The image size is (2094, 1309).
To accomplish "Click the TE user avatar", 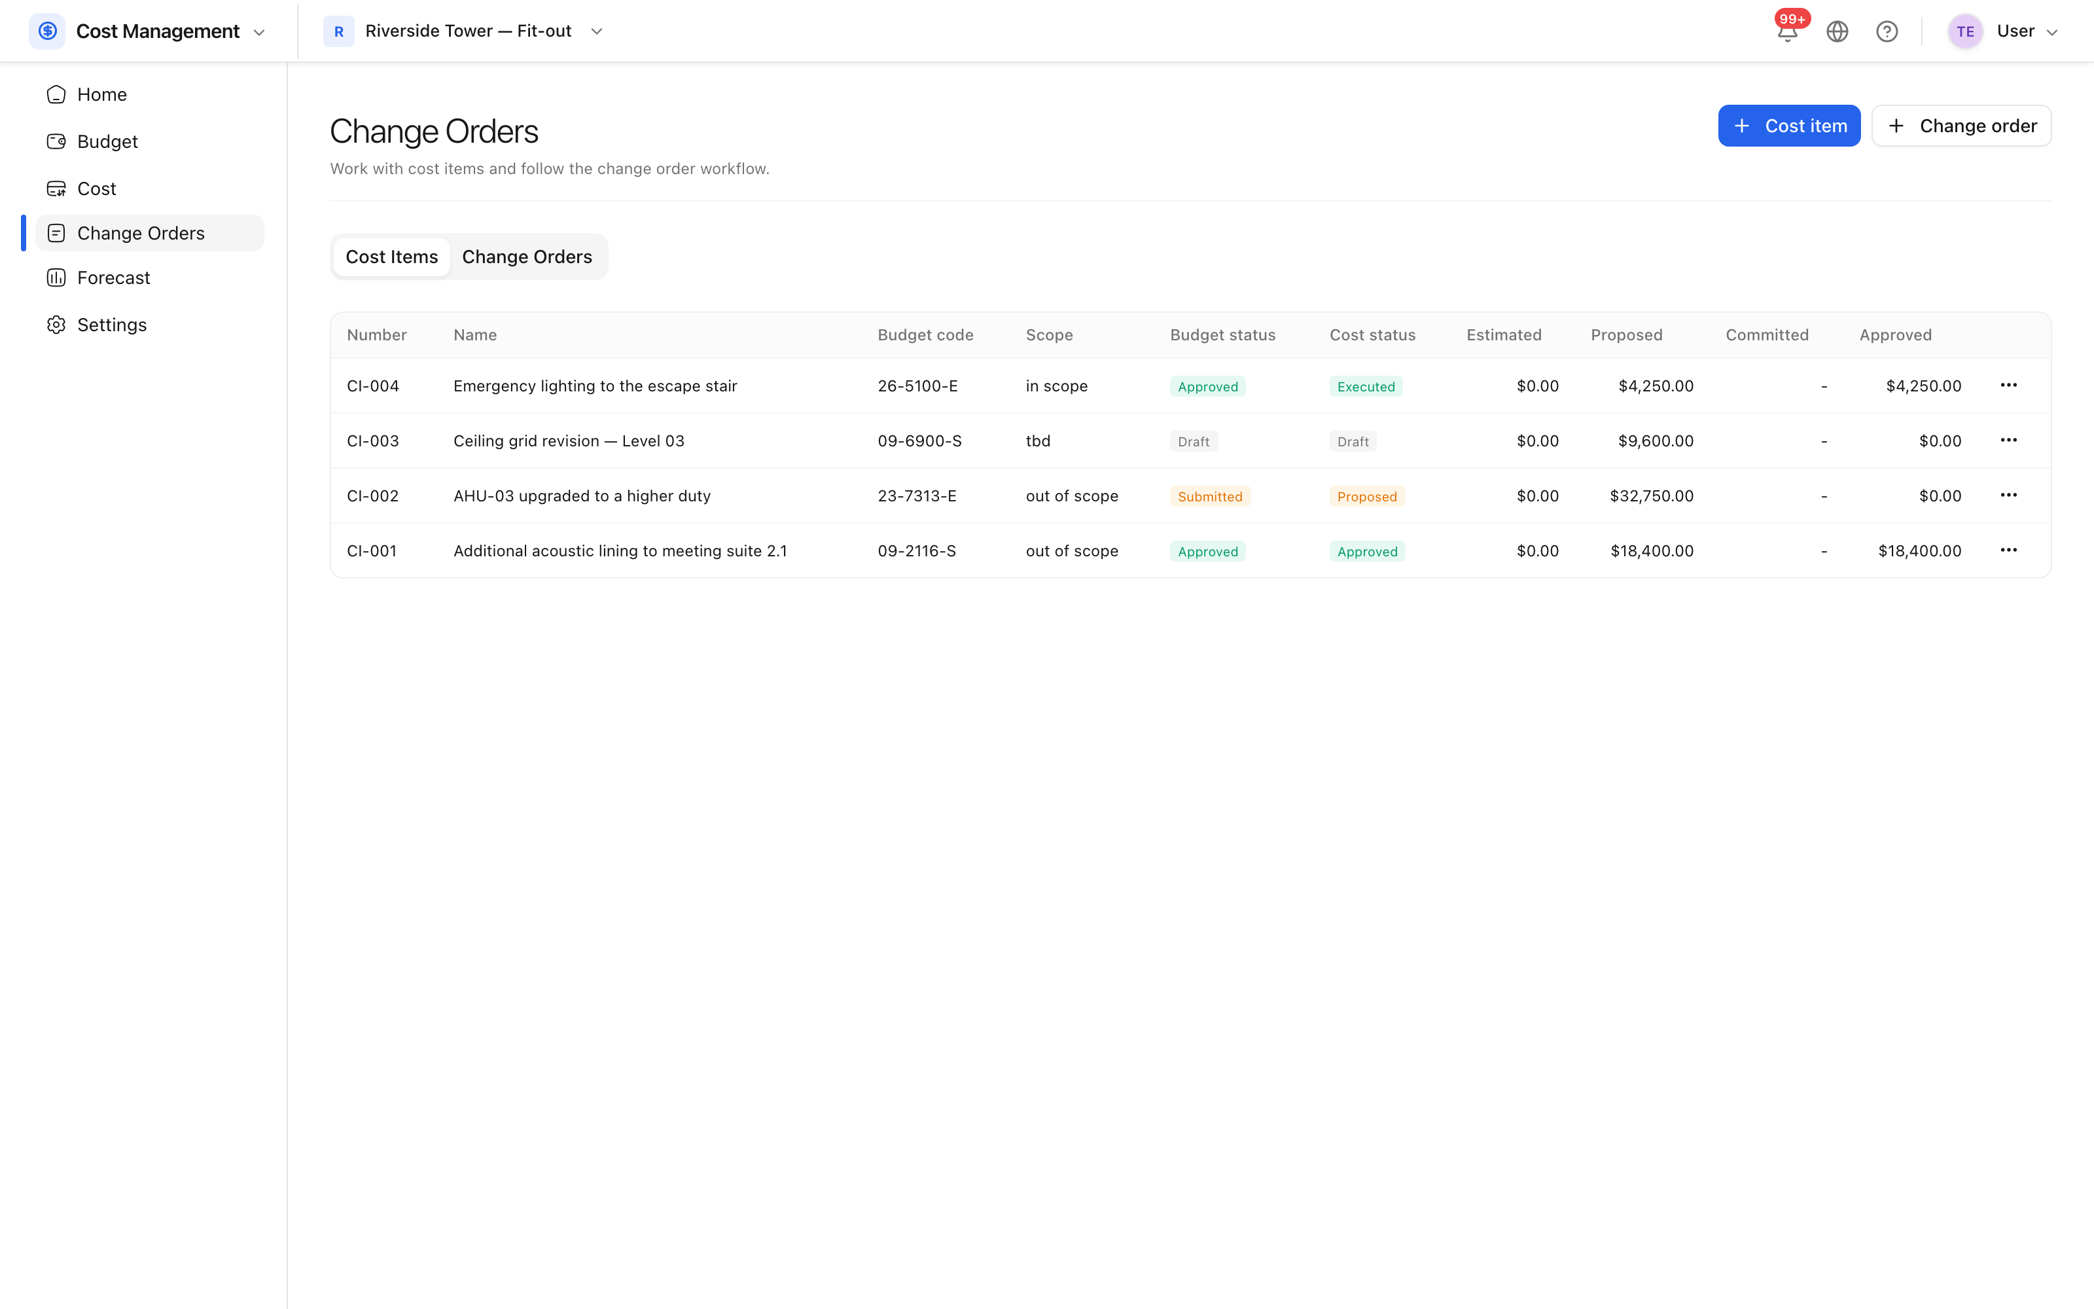I will pyautogui.click(x=1965, y=32).
